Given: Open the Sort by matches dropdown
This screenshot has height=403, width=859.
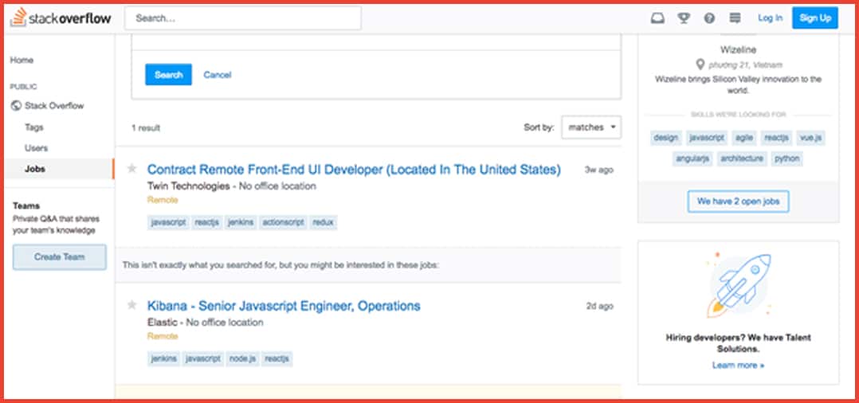Looking at the screenshot, I should (591, 127).
